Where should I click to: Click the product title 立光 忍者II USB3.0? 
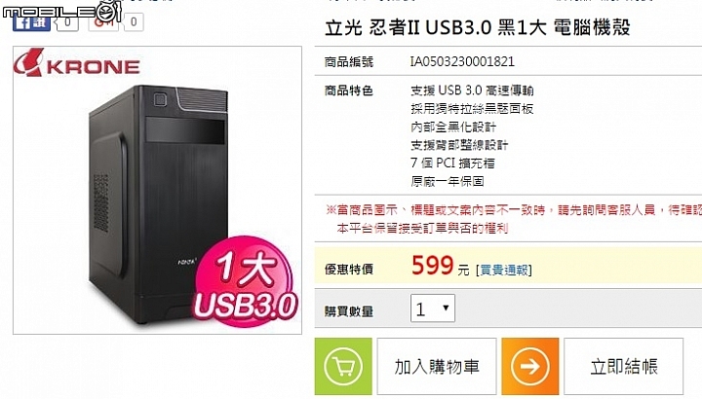[478, 27]
